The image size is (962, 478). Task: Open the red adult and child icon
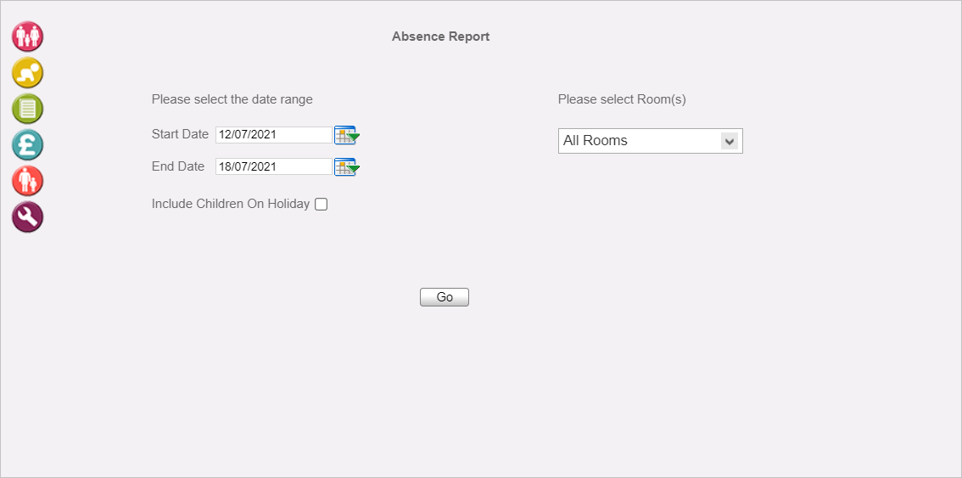[x=28, y=181]
